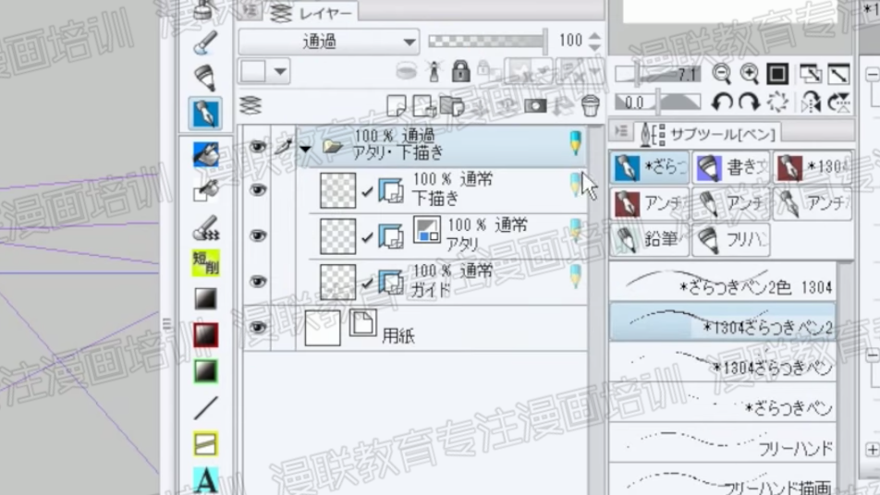Open the 書き文 sub tool group
880x495 pixels.
pyautogui.click(x=731, y=167)
